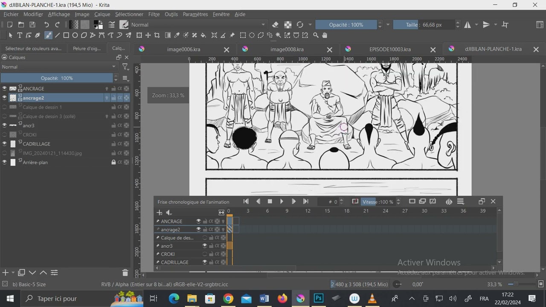This screenshot has width=546, height=307.
Task: Select the Pan hand tool
Action: (325, 35)
